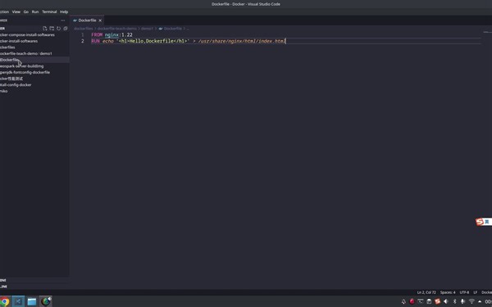Expand the openjdk-fontconfig-dockerfile folder
Screen dimensions: 492x307
(x=34, y=72)
